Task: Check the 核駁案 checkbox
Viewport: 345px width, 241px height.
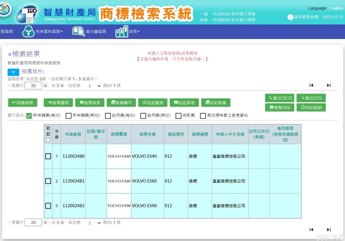Action: pos(178,116)
